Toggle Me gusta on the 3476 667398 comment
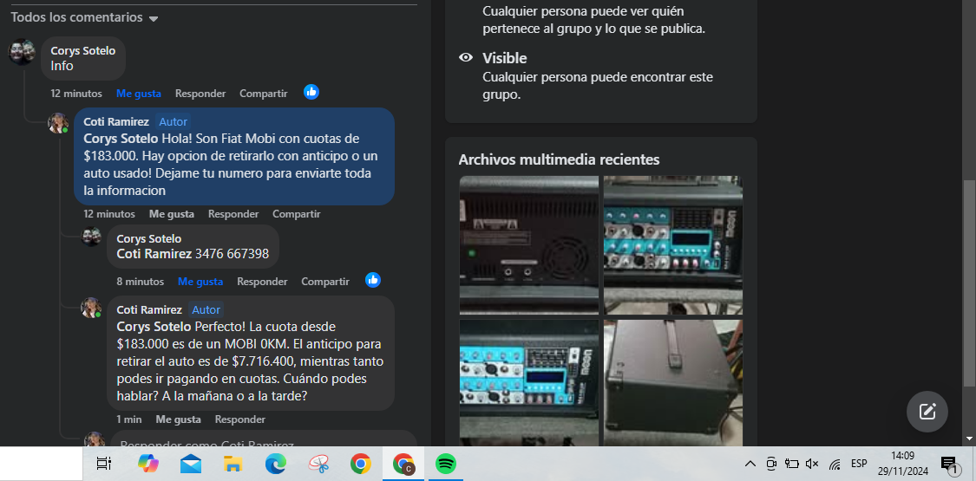The width and height of the screenshot is (976, 481). (200, 282)
